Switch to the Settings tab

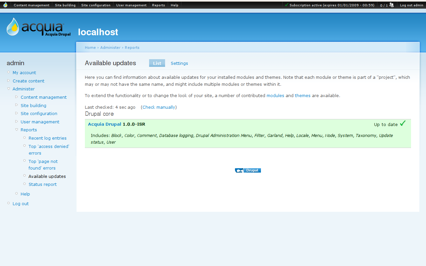179,63
